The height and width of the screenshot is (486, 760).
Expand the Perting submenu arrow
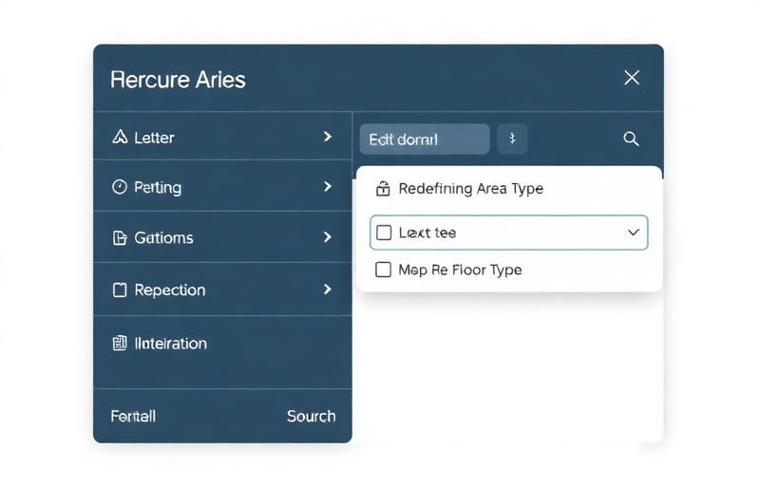point(327,187)
